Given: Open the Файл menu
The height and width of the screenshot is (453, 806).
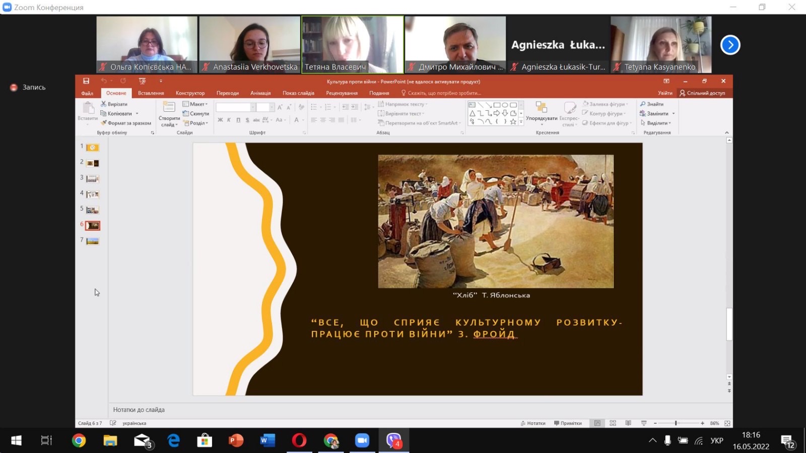Looking at the screenshot, I should pyautogui.click(x=87, y=93).
